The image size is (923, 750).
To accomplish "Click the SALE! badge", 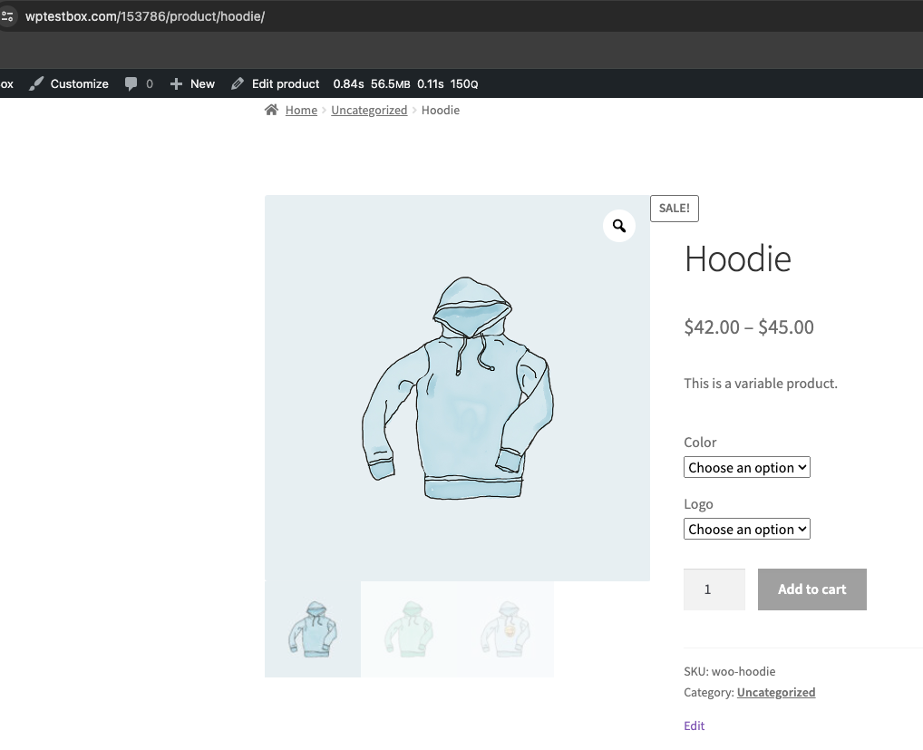I will pos(675,209).
